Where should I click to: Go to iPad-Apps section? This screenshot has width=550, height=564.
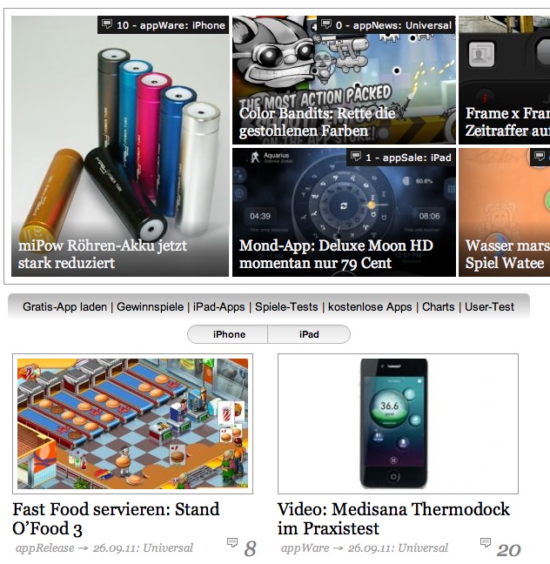(x=219, y=307)
